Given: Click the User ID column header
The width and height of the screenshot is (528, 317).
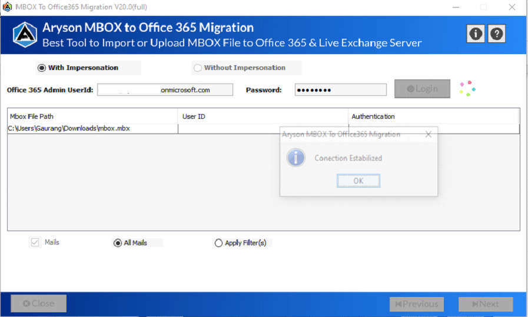Looking at the screenshot, I should click(x=263, y=116).
